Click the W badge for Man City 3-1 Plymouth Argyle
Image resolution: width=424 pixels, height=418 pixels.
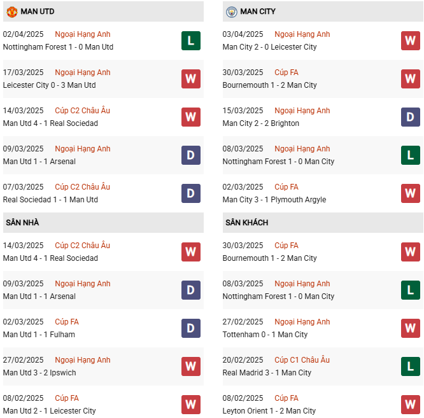(x=410, y=193)
